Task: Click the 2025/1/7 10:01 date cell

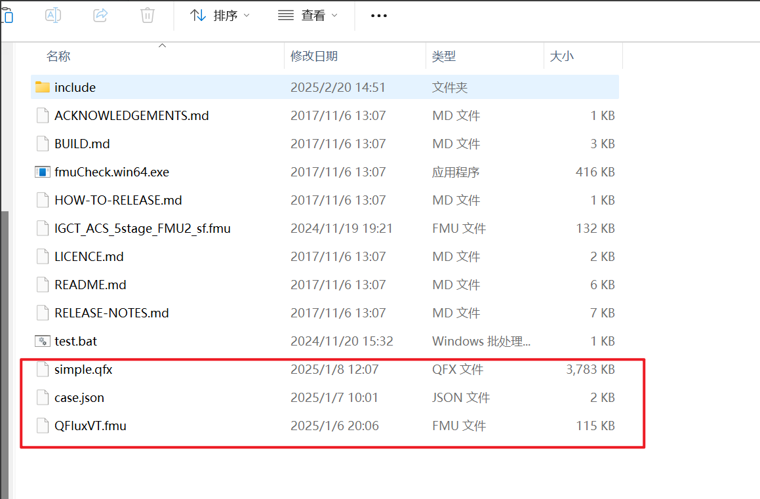Action: pos(334,397)
